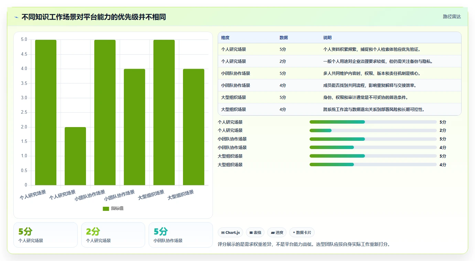Open the 5分 个人研究场景 data card

[45, 235]
